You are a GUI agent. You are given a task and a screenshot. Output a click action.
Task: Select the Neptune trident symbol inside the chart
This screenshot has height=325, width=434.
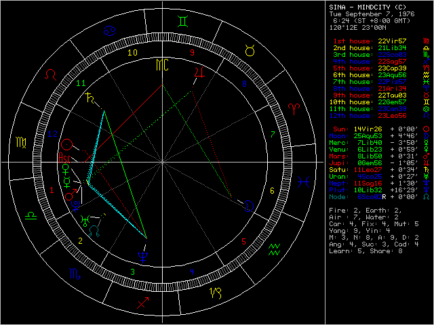143,257
